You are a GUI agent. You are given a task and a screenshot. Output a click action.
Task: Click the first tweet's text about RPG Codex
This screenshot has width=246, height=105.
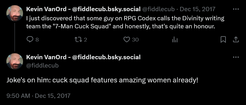tap(125, 22)
